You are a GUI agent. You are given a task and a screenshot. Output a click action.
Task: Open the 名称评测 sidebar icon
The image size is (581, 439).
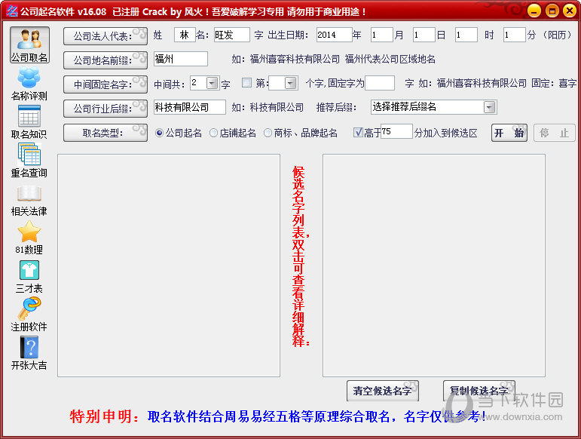point(29,84)
